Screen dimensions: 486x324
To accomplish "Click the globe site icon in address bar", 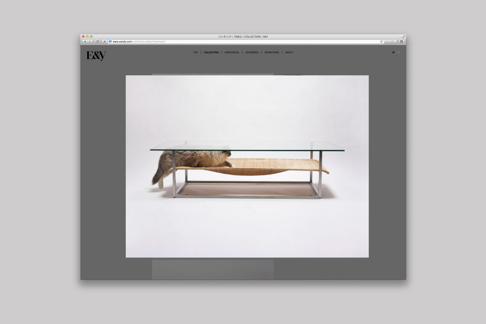I will 110,41.
